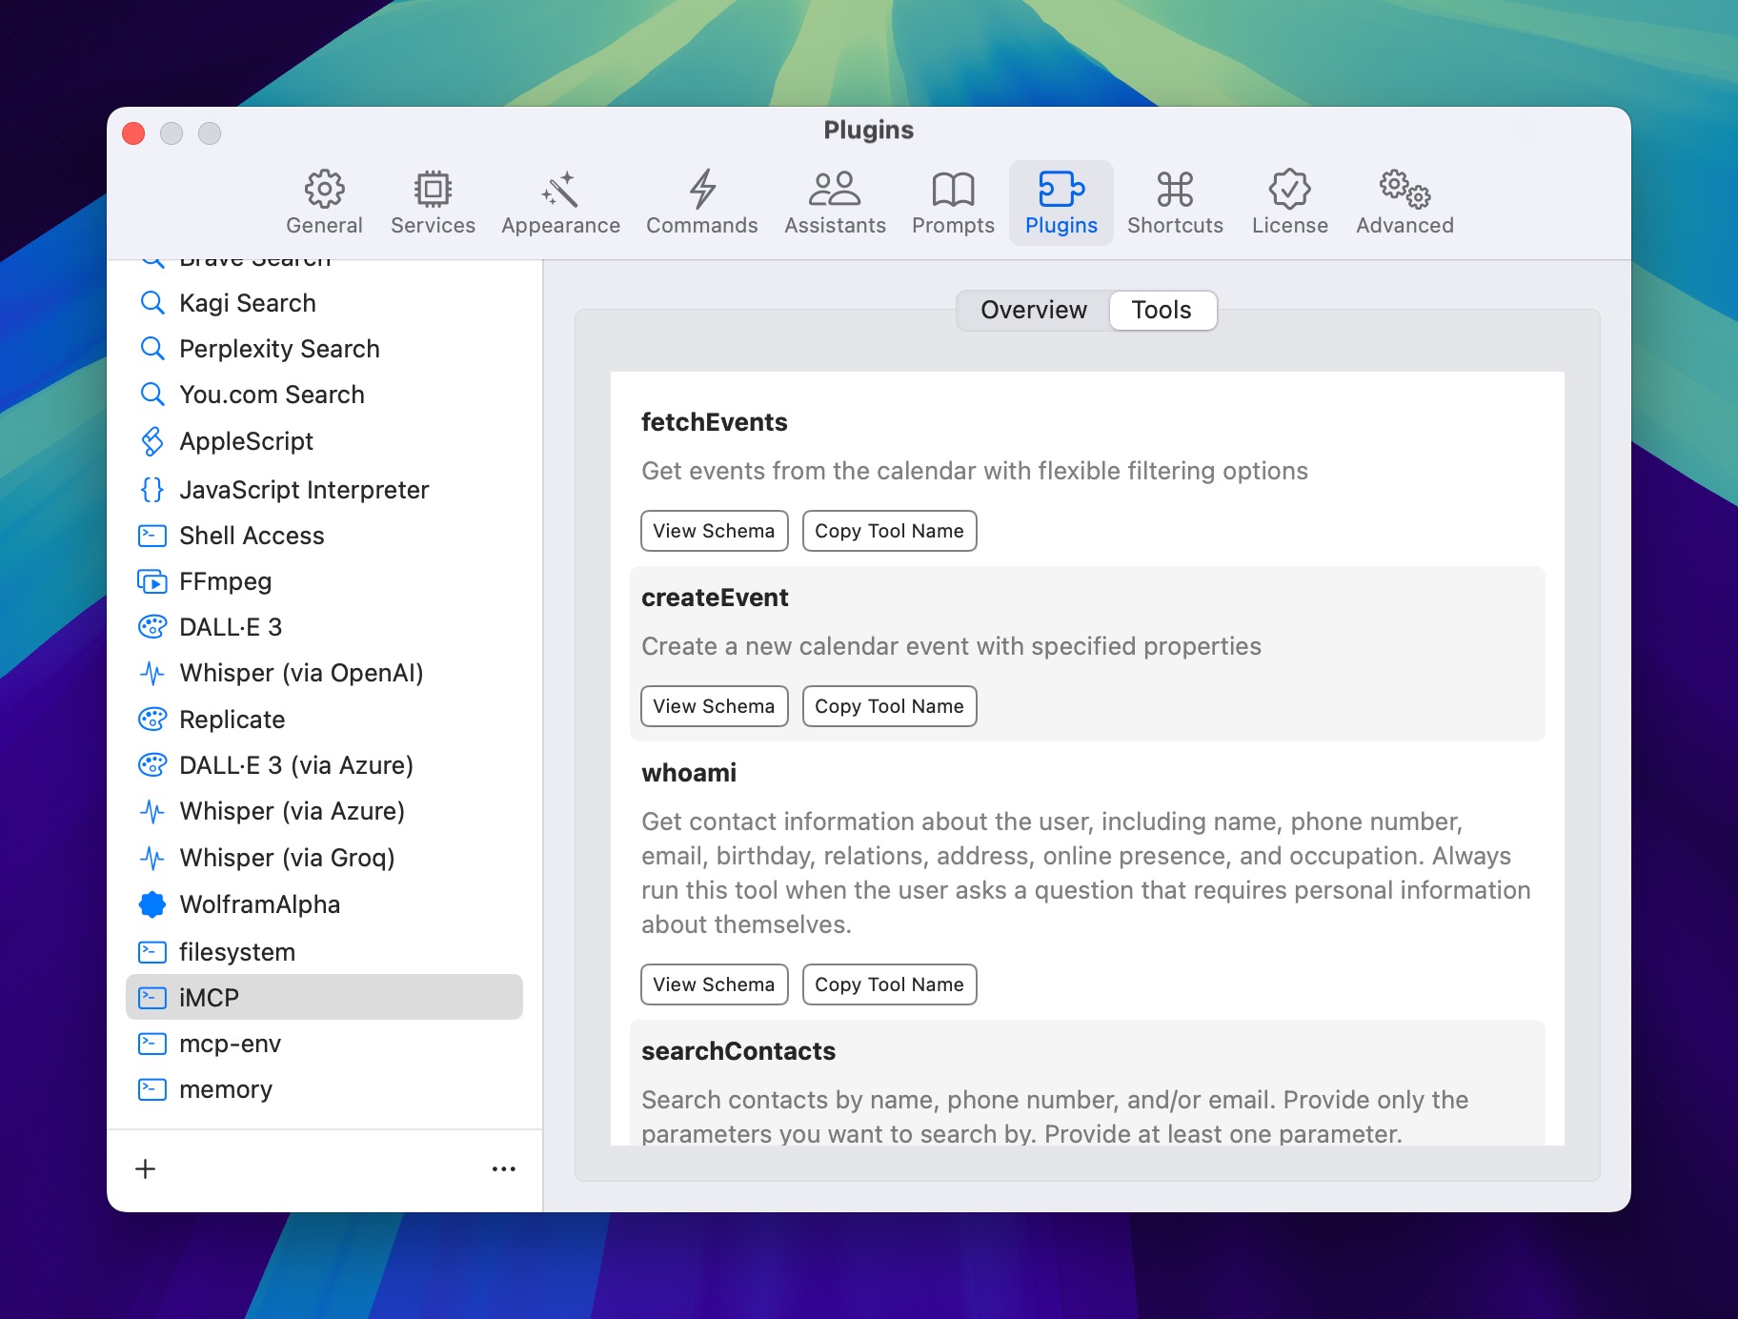Select You.com Search plugin
This screenshot has width=1738, height=1319.
(x=324, y=395)
